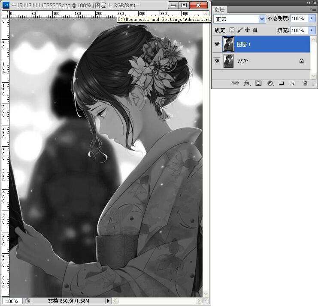
Task: Select the 背景 layer name
Action: [x=242, y=61]
